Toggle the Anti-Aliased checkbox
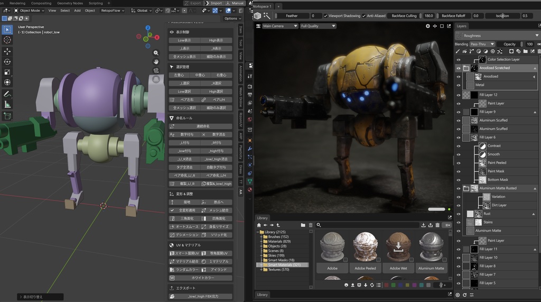 tap(363, 15)
